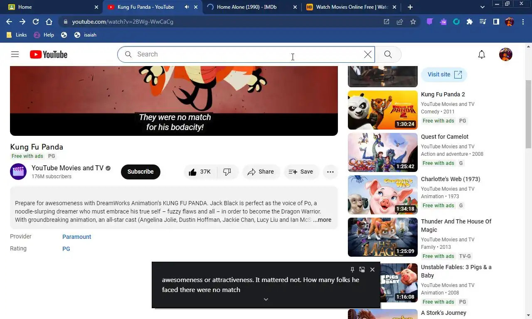This screenshot has width=532, height=319.
Task: Reload the current page
Action: [x=36, y=22]
